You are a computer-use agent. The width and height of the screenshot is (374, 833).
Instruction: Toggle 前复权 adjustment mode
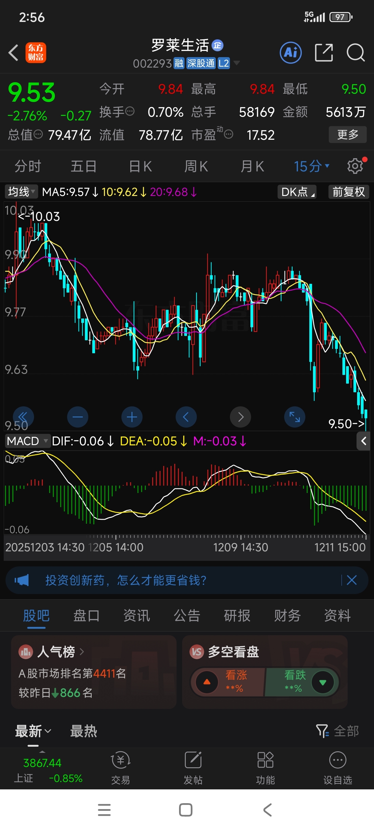coord(349,192)
